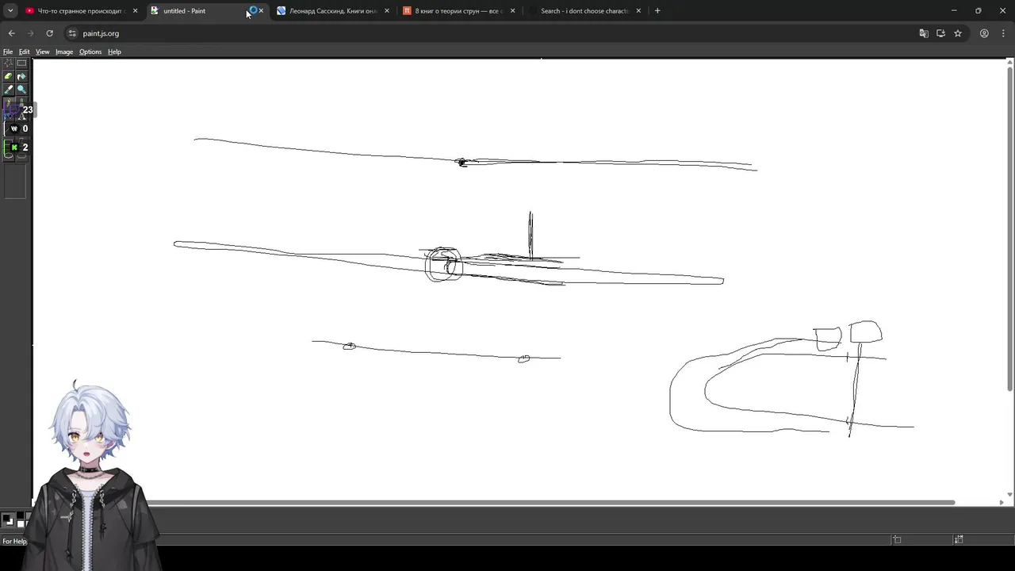Open the browser profile icon

point(984,33)
